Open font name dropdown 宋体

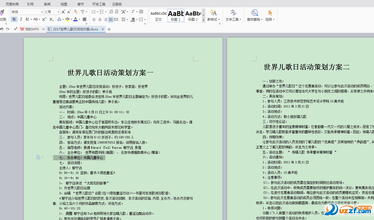tap(42, 12)
